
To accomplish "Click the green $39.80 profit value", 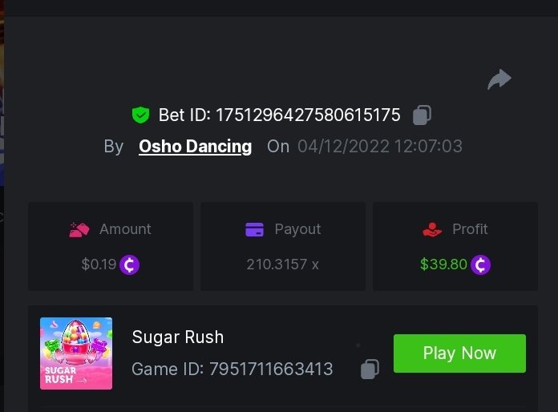I will [x=443, y=265].
